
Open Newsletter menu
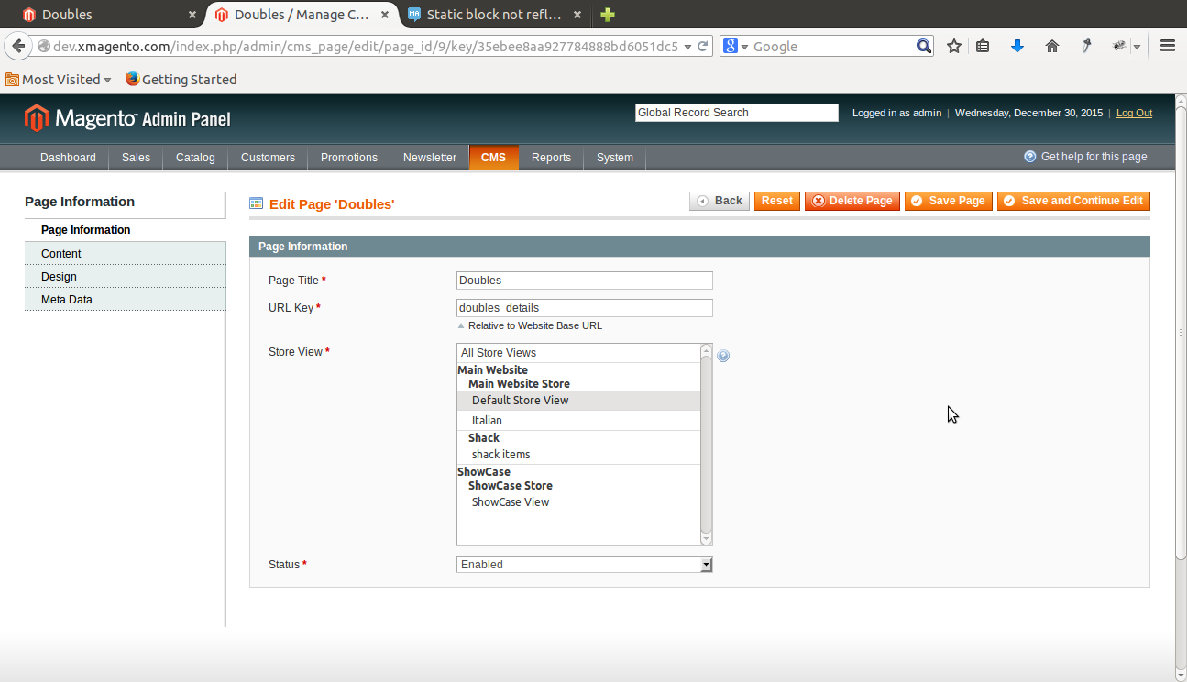click(x=430, y=158)
